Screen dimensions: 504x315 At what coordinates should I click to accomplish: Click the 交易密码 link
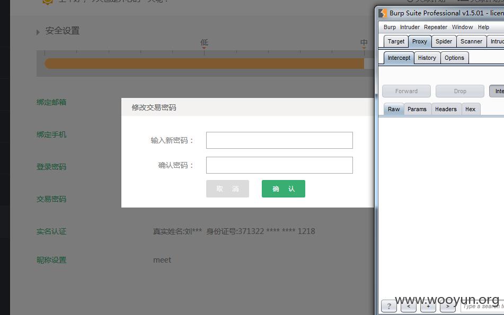51,199
